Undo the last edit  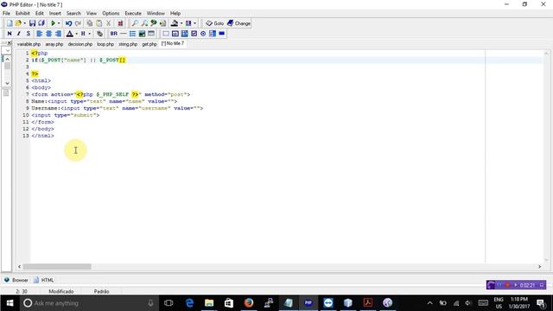click(x=68, y=23)
